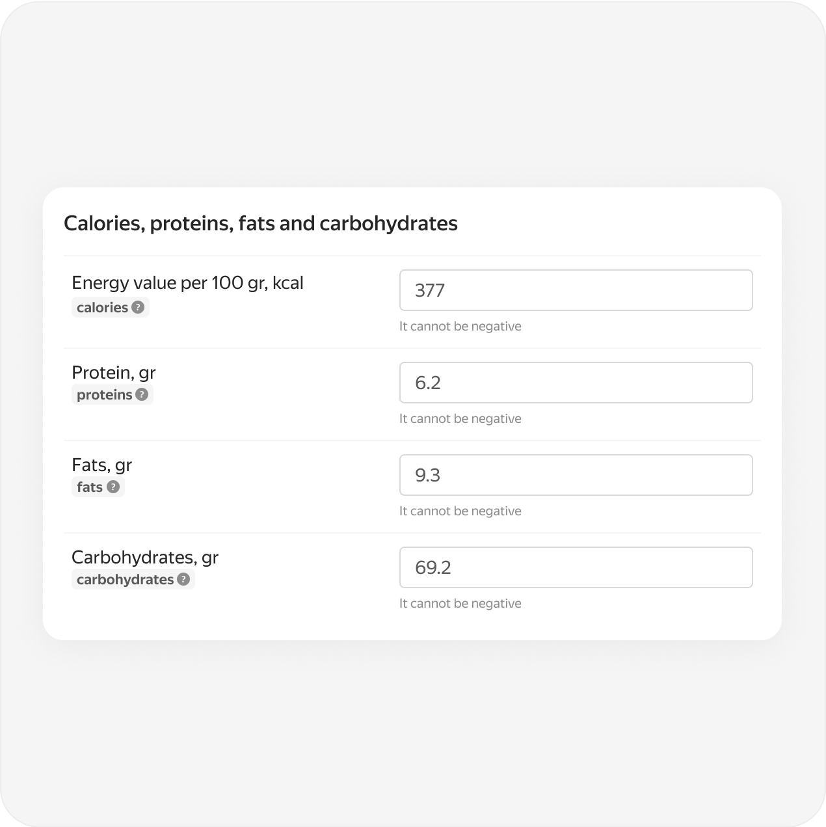Open the help tooltip beside proteins
Viewport: 826px width, 827px height.
142,394
